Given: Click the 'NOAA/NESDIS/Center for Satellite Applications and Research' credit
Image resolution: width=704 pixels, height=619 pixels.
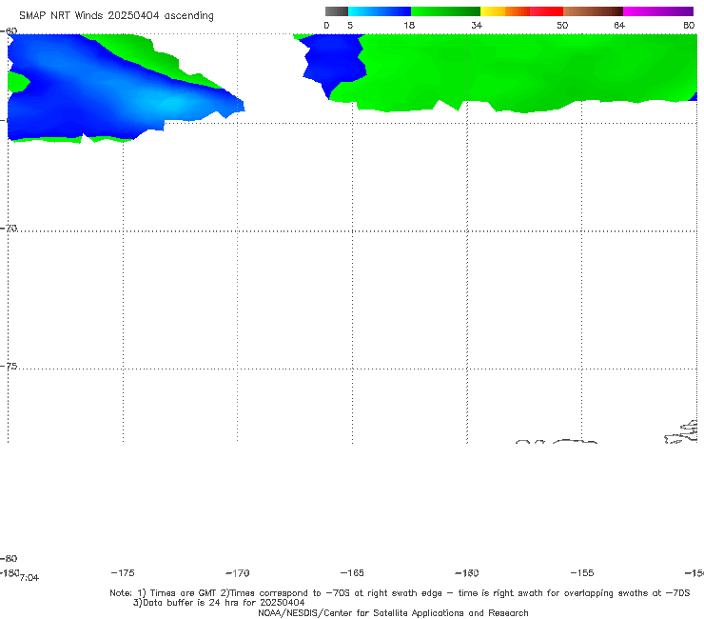Looking at the screenshot, I should [393, 612].
